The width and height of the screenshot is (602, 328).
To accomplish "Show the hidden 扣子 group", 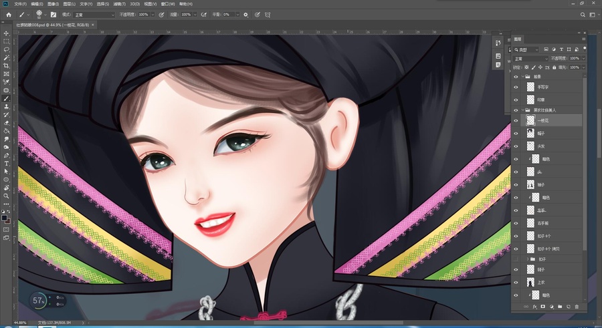I will coord(516,259).
